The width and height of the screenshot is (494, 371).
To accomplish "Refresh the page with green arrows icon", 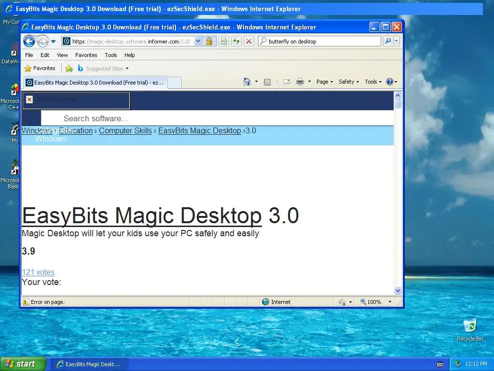I will (236, 41).
